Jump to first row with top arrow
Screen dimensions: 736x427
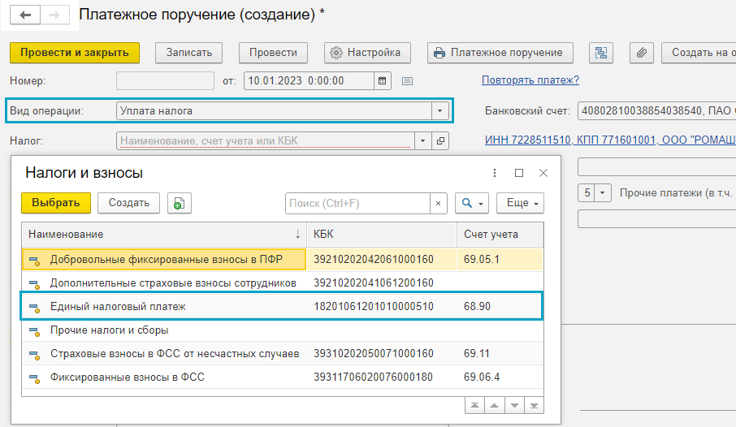(474, 404)
